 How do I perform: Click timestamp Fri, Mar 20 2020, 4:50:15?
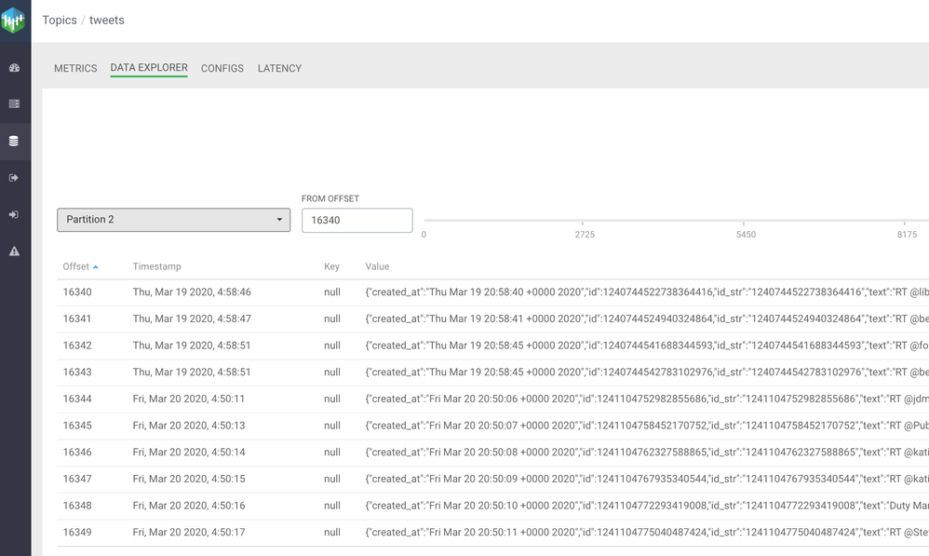189,479
